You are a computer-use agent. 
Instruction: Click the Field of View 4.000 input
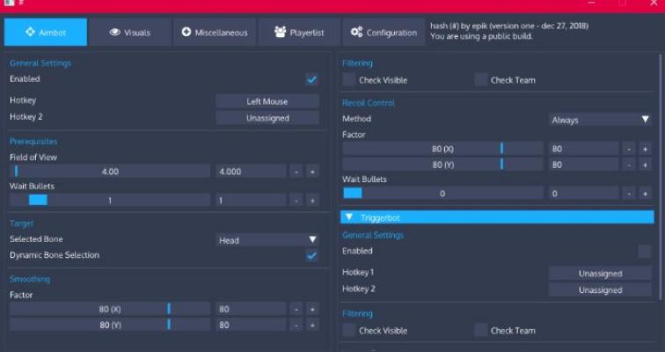251,172
